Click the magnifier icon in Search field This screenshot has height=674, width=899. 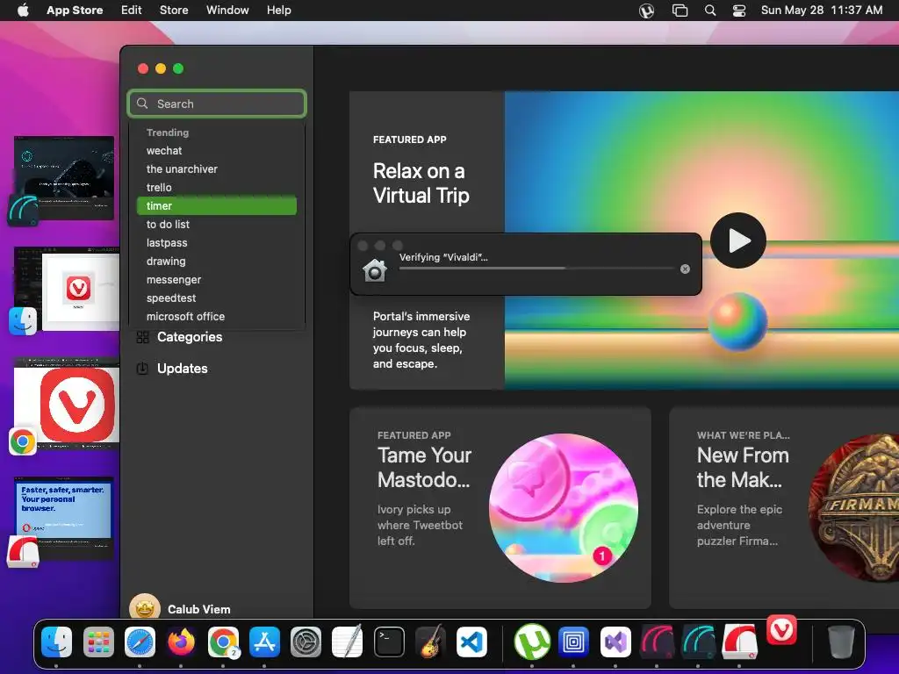click(x=143, y=104)
